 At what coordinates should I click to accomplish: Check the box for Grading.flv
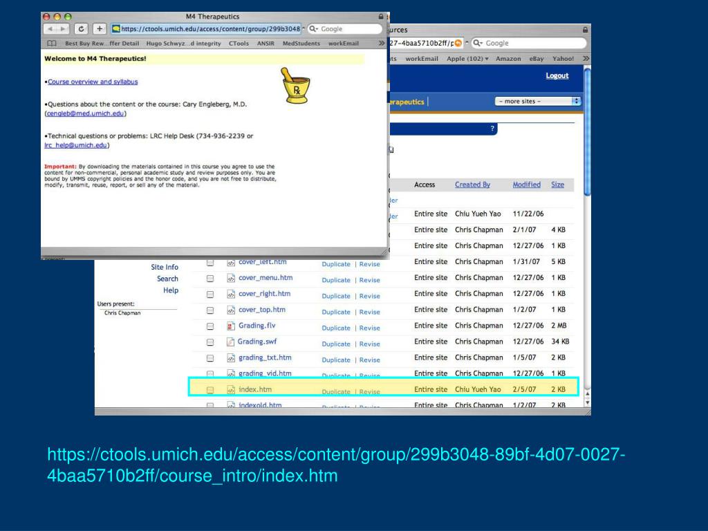[x=210, y=326]
